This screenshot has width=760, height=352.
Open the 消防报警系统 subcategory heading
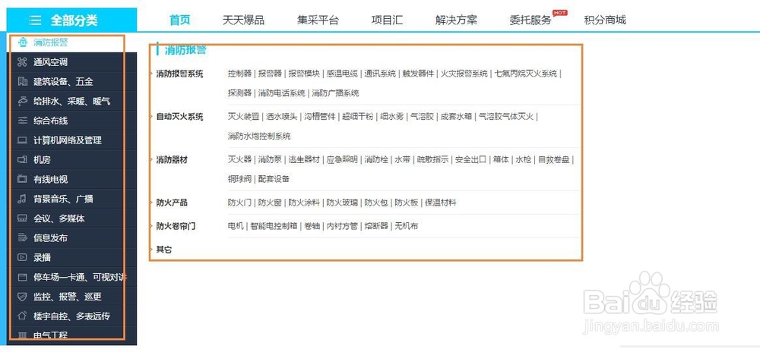pyautogui.click(x=179, y=74)
